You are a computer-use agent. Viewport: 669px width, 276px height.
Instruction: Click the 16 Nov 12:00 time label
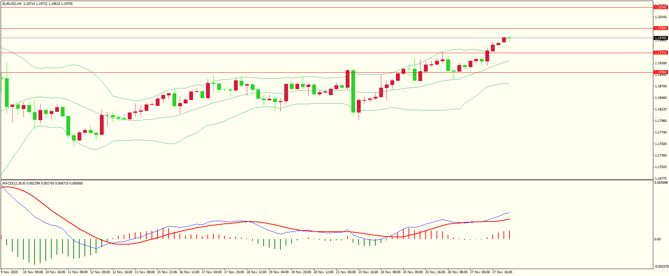click(x=190, y=272)
